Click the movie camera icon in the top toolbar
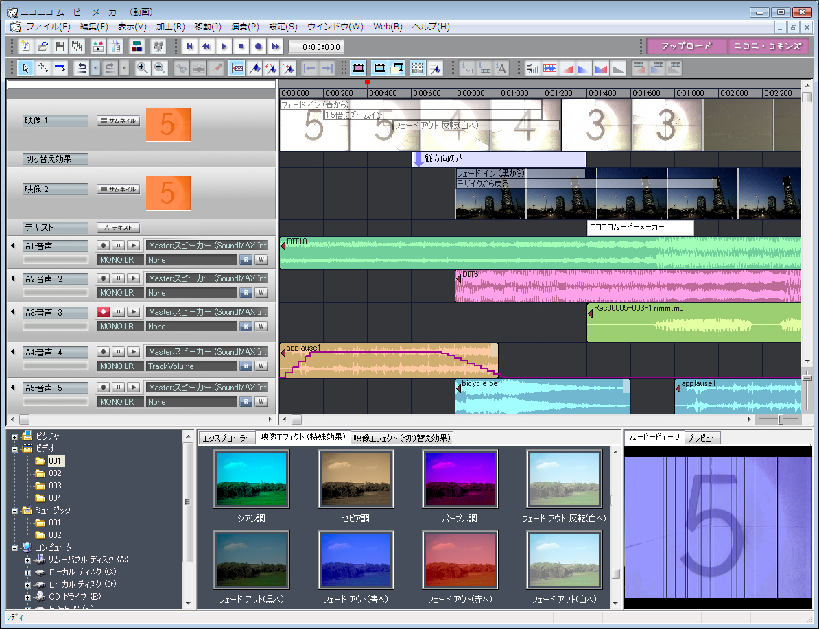 pyautogui.click(x=158, y=47)
